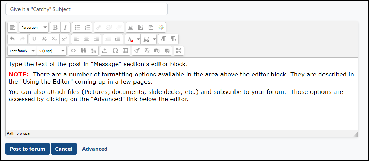369x161 pixels.
Task: Open the find and replace binoculars
Action: click(83, 51)
